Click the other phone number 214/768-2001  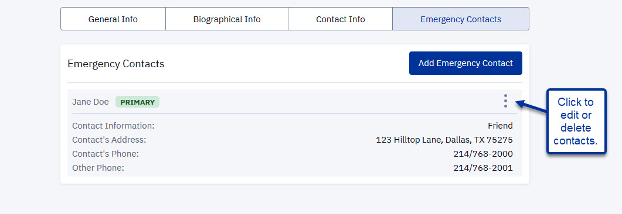click(483, 168)
